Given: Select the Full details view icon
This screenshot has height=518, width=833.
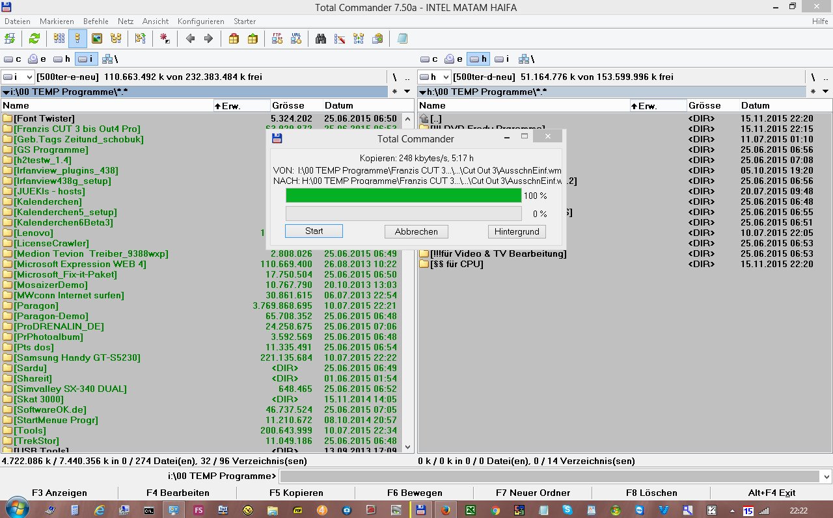Looking at the screenshot, I should pyautogui.click(x=78, y=38).
